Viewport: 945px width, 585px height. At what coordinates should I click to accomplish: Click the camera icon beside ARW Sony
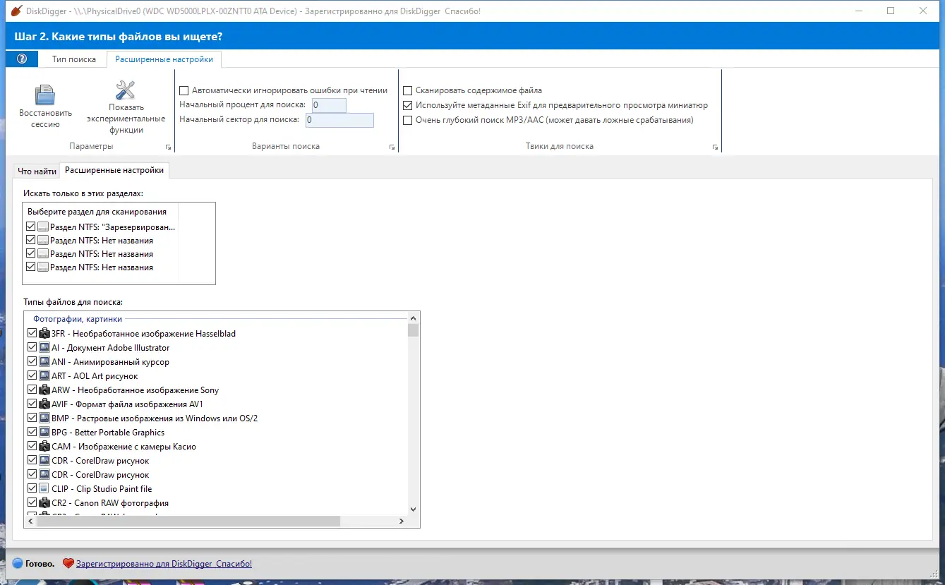click(x=44, y=390)
